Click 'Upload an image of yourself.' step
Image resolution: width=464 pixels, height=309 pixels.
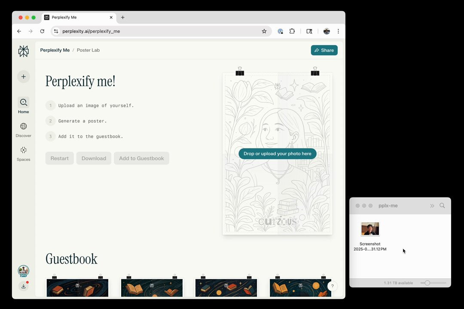click(x=96, y=105)
